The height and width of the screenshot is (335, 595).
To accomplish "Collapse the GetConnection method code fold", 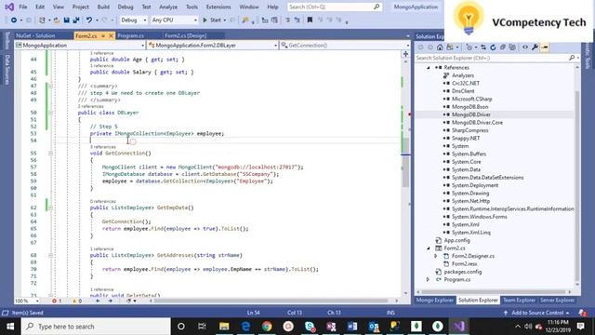I will [50, 153].
